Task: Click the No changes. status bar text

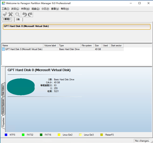Action: click(142, 141)
